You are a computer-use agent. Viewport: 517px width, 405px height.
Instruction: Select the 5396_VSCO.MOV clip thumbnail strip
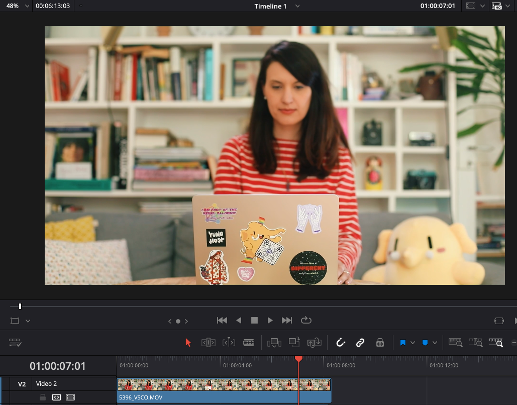coord(224,385)
